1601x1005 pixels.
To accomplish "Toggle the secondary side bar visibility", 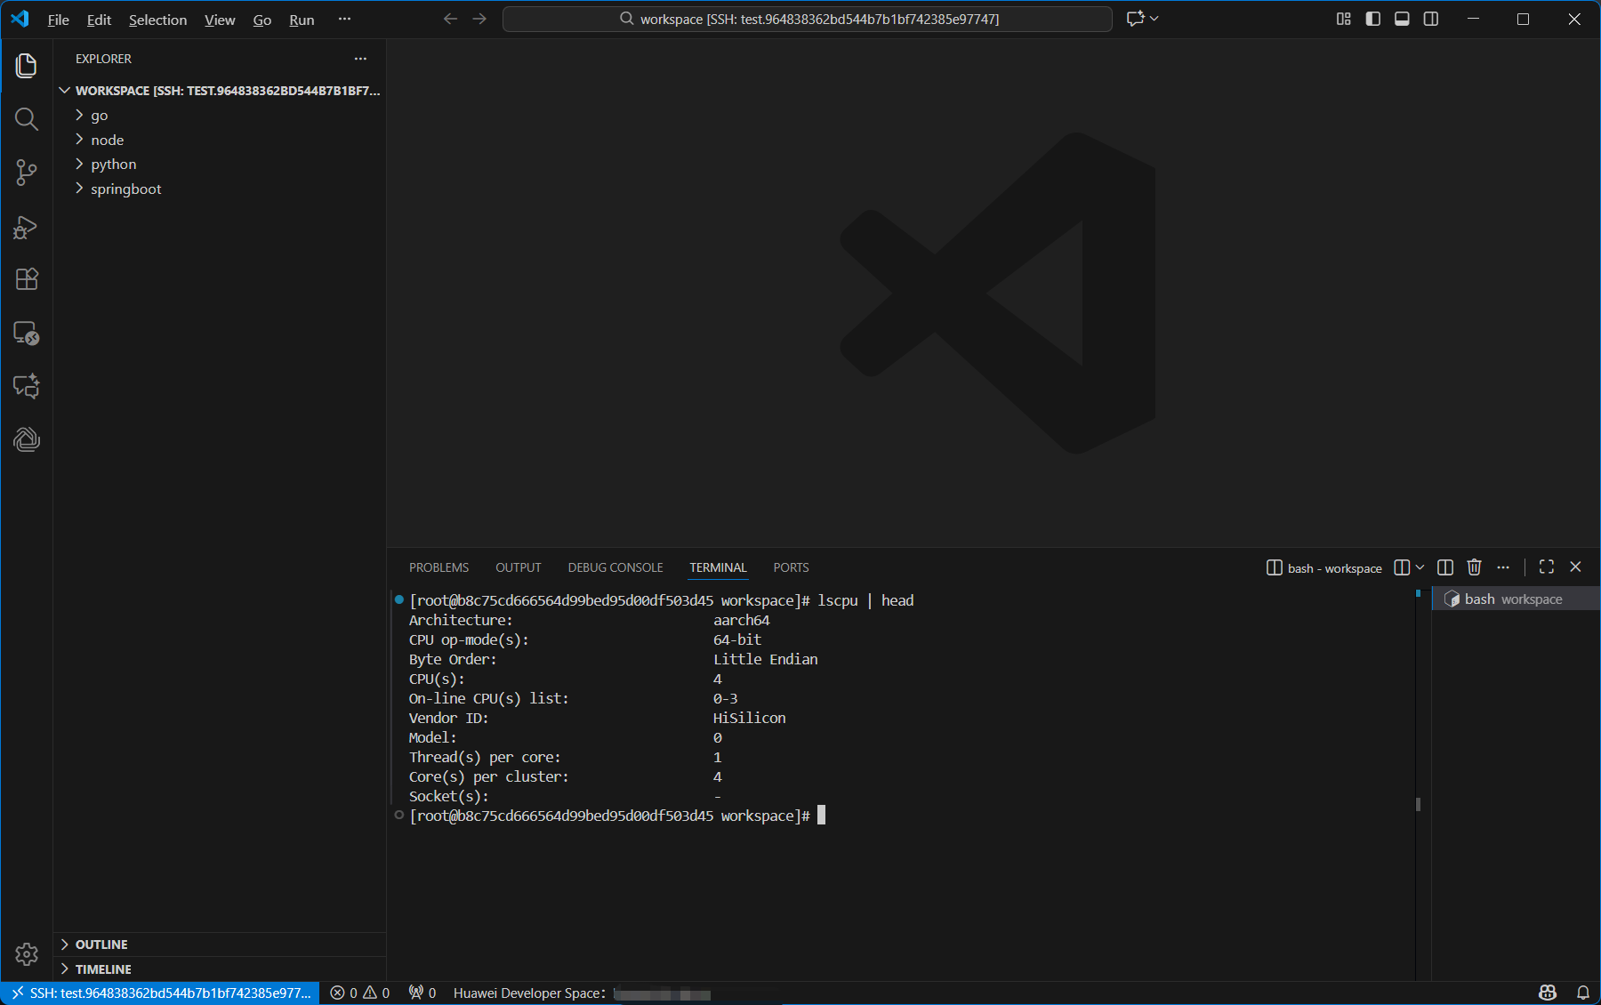I will pyautogui.click(x=1431, y=19).
